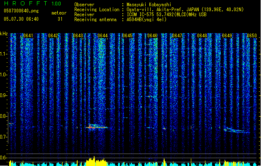Select observer name Masayuki Kobayashi
The height and width of the screenshot is (166, 261).
coord(149,5)
